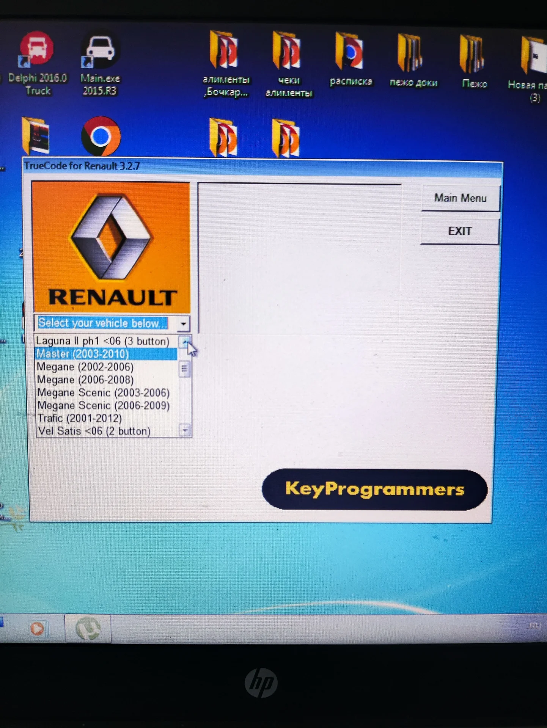
Task: Click the vehicle list scroll-down arrow
Action: [x=185, y=430]
